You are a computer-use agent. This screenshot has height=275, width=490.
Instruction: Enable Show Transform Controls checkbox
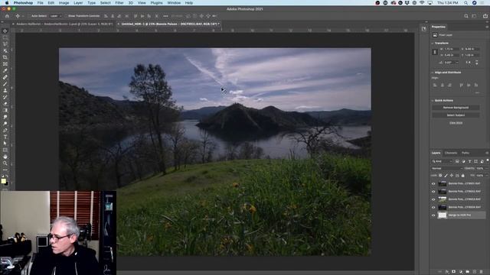point(66,16)
